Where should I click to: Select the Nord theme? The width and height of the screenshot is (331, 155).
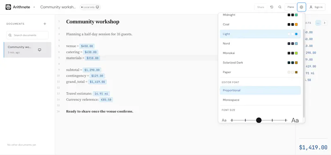[x=260, y=44]
